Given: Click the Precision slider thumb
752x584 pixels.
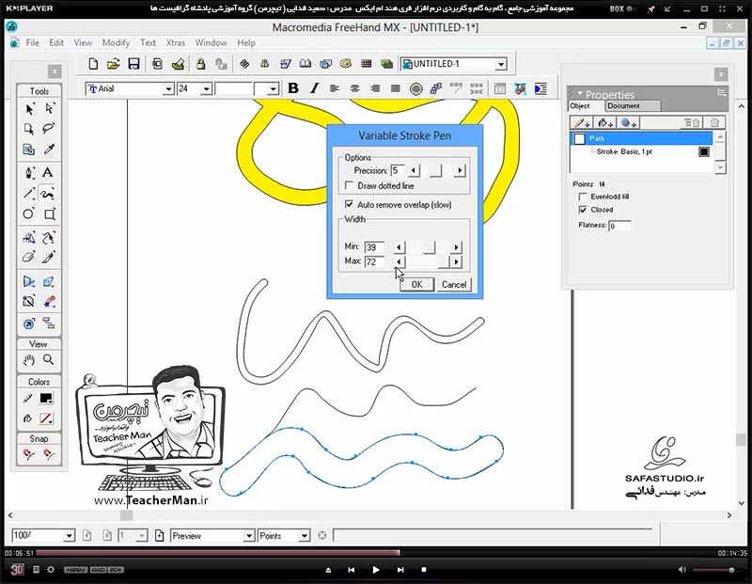Looking at the screenshot, I should 435,170.
